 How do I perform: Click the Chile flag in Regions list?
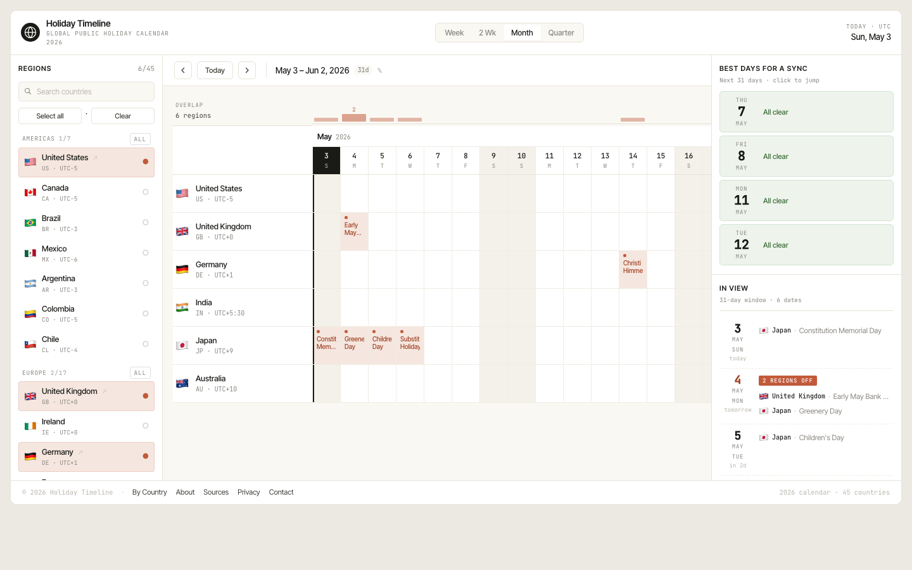click(30, 345)
